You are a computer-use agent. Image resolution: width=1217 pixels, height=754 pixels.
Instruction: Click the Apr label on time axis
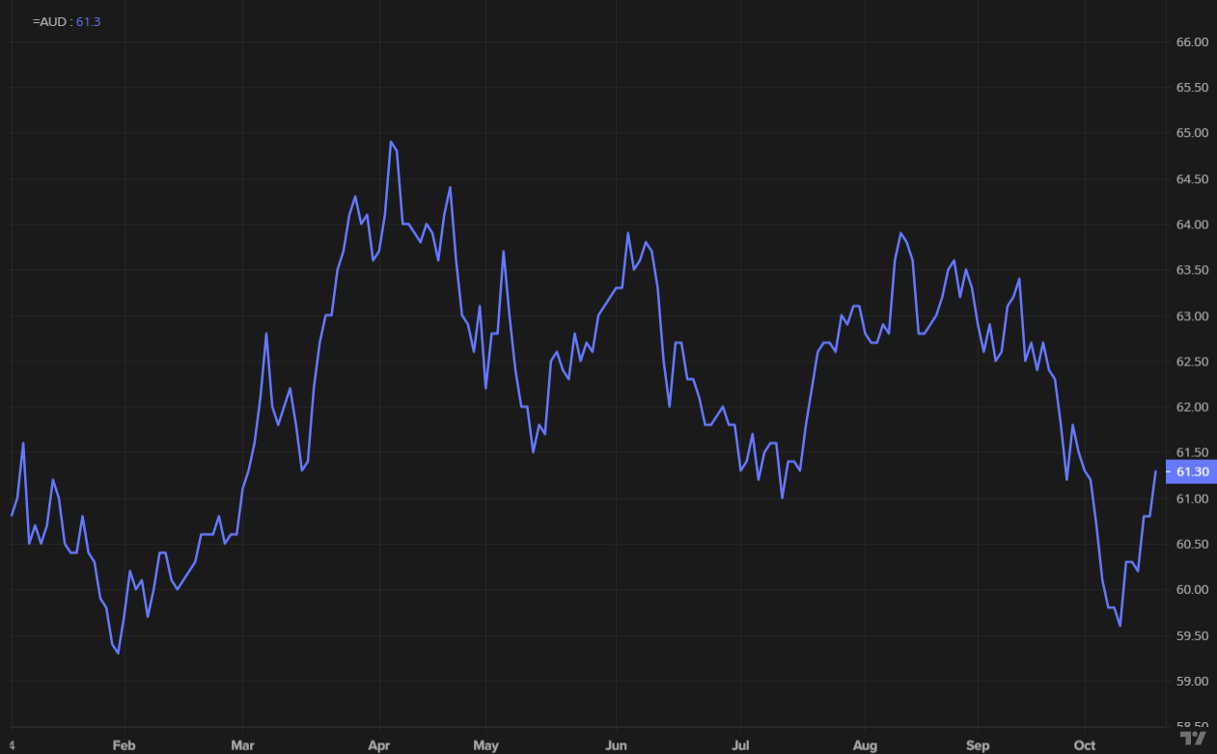pos(379,745)
